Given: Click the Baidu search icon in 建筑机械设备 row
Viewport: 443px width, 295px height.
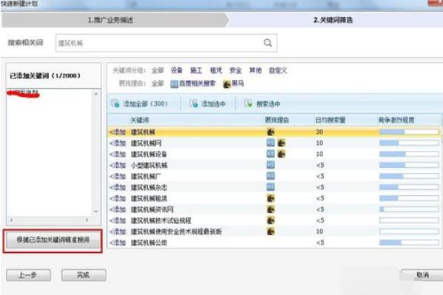Looking at the screenshot, I should point(271,154).
